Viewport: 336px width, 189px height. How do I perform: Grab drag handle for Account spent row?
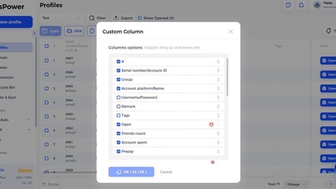pyautogui.click(x=218, y=142)
